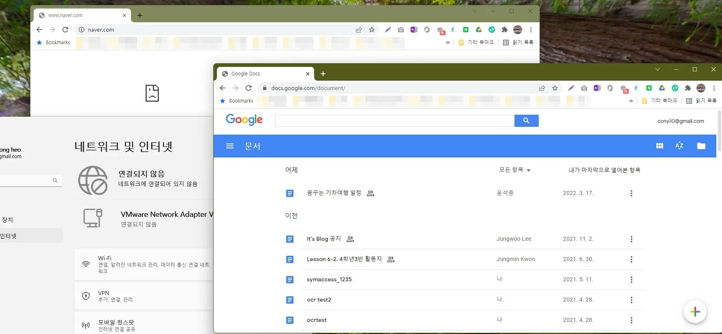This screenshot has width=722, height=334.
Task: Click Google Drive extension in Docs window
Action: coord(662,88)
